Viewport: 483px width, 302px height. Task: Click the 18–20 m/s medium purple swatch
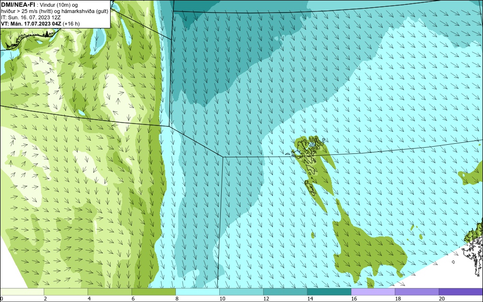417,291
